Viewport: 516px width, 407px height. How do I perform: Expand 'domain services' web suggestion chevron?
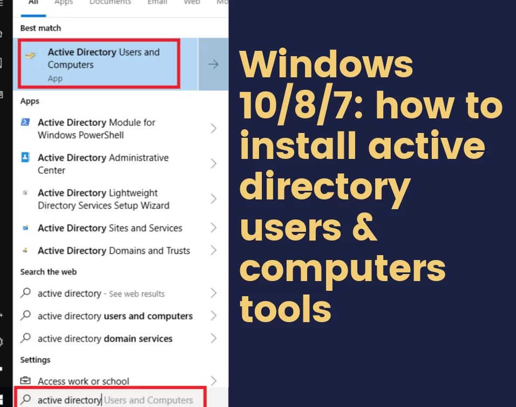(213, 338)
